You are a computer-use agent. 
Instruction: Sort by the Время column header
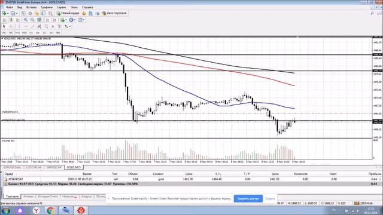click(x=87, y=174)
